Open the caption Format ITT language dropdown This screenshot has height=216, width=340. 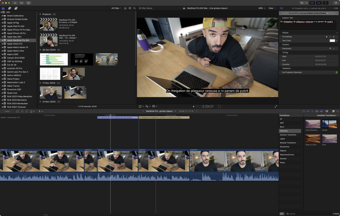308,13
